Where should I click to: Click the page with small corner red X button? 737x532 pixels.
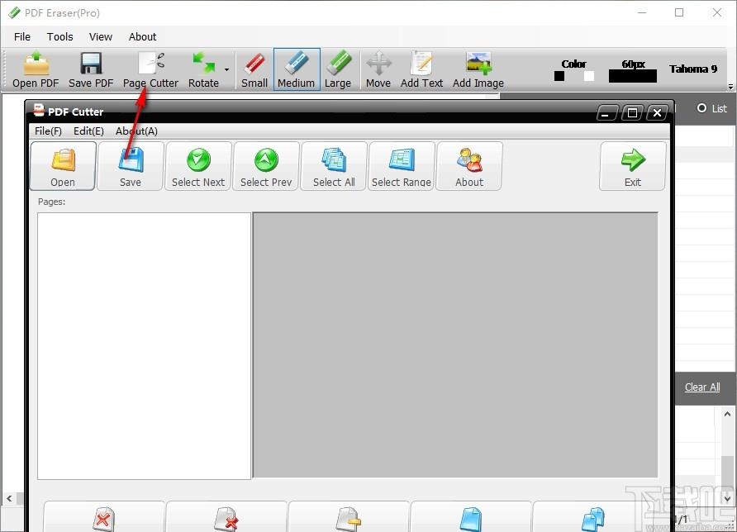(226, 517)
